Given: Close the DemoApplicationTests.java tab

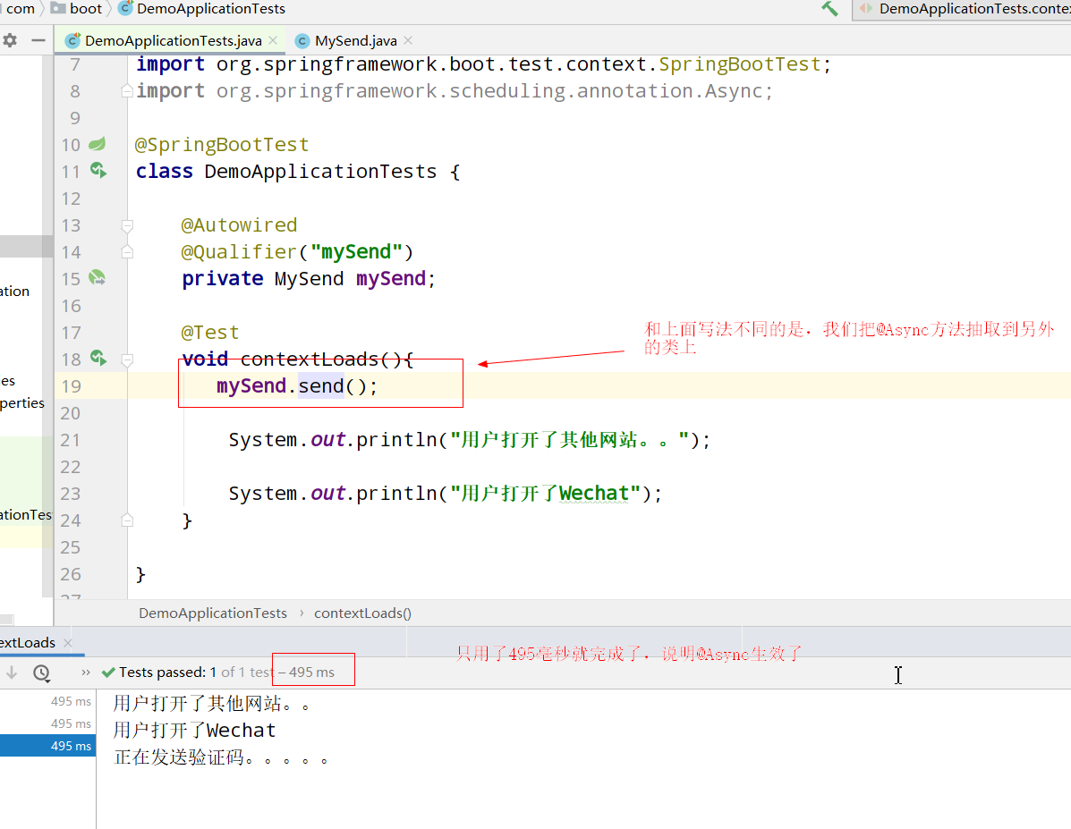Looking at the screenshot, I should (273, 40).
